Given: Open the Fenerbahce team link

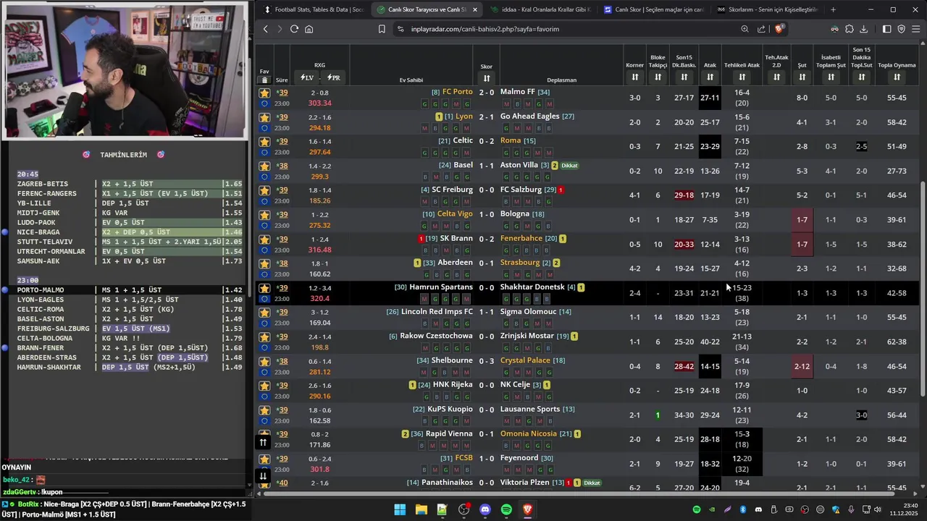Looking at the screenshot, I should click(521, 238).
